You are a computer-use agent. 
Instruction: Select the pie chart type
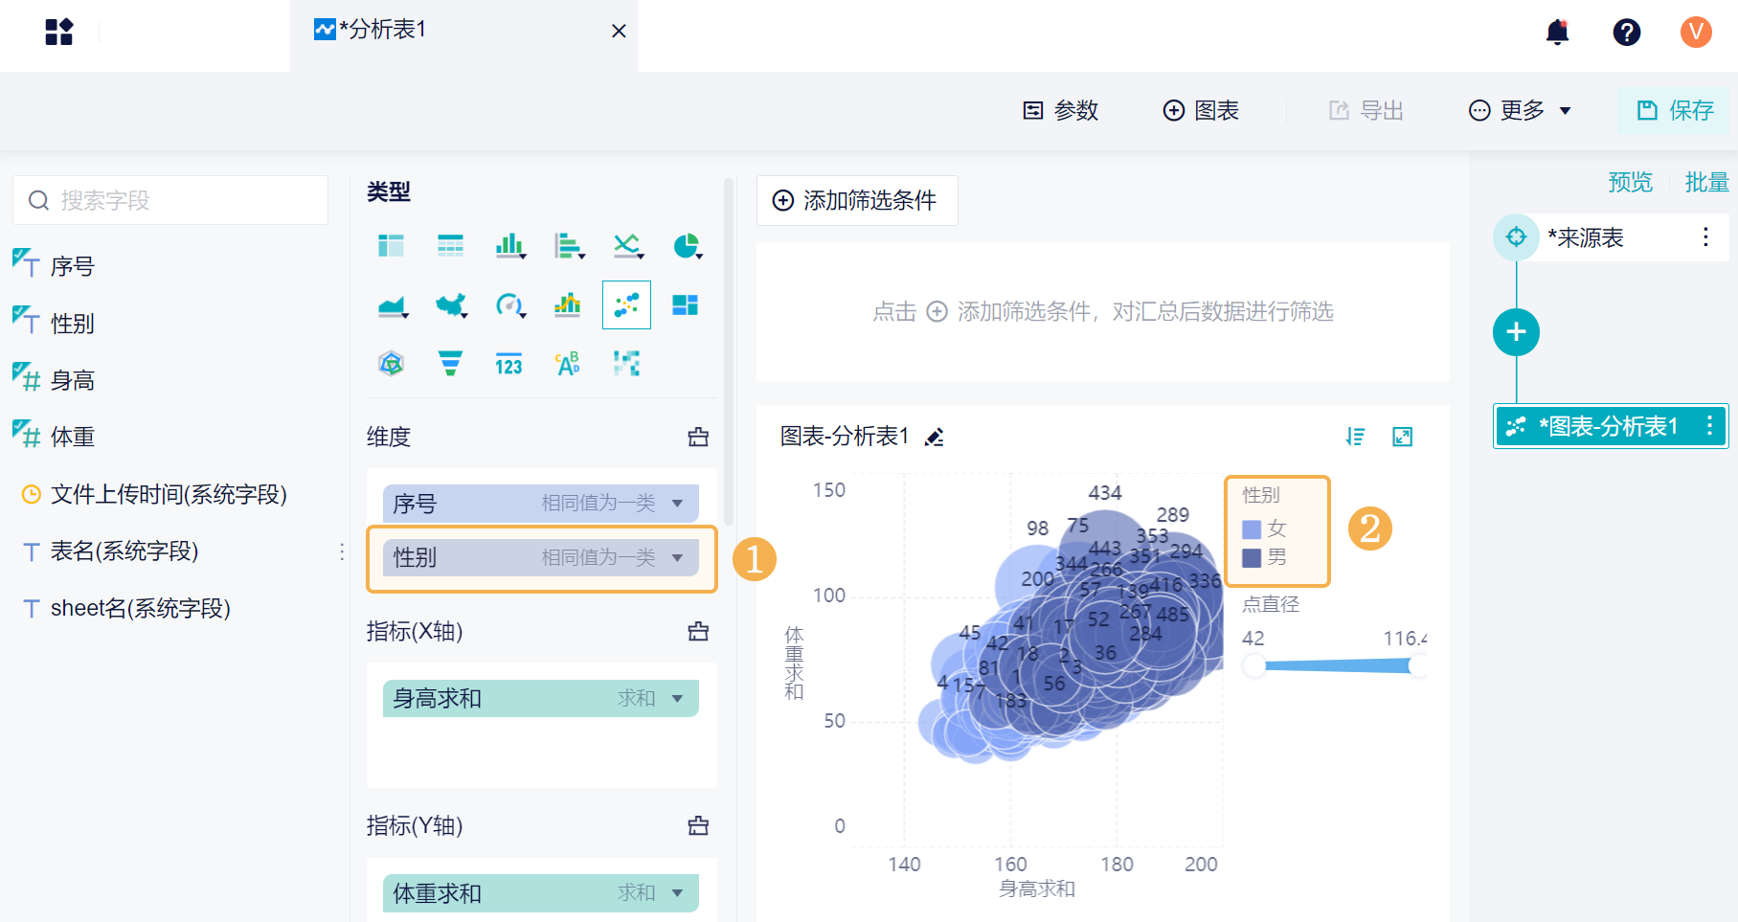tap(687, 246)
